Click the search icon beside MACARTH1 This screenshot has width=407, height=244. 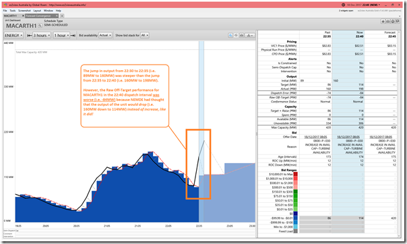click(x=40, y=26)
